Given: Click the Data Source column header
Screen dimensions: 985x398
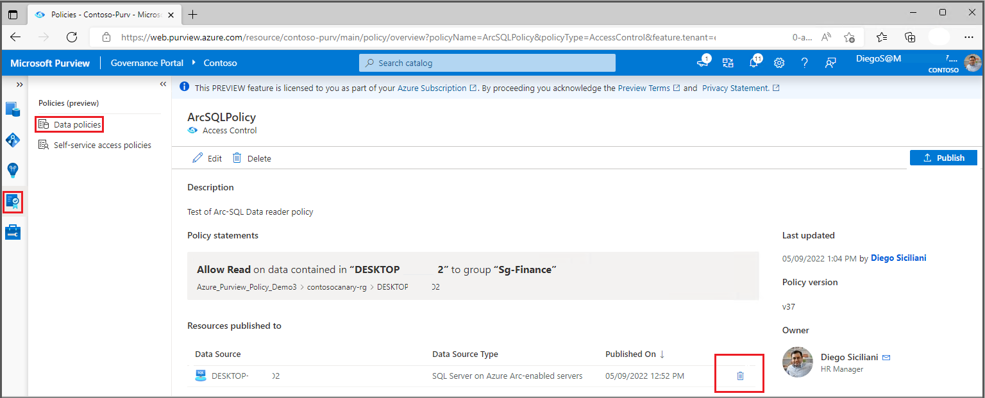Looking at the screenshot, I should (218, 354).
